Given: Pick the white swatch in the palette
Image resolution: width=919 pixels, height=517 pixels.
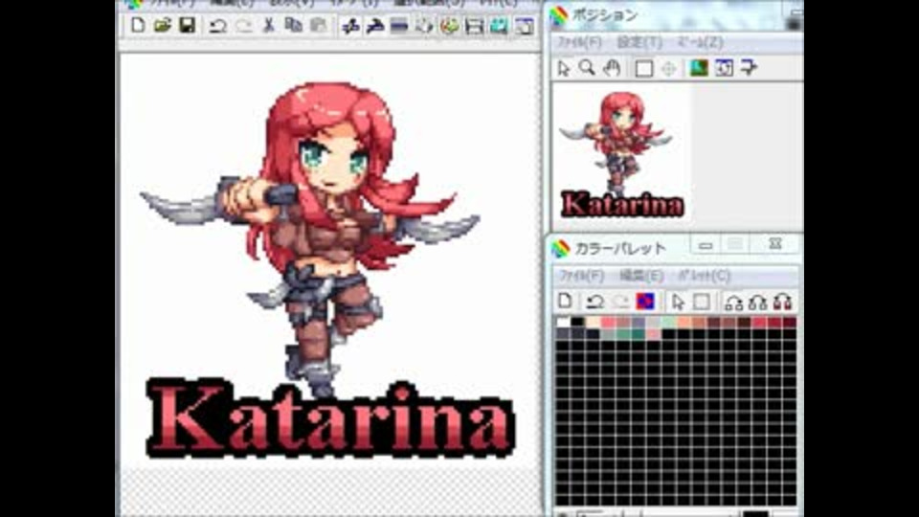Looking at the screenshot, I should [x=563, y=323].
